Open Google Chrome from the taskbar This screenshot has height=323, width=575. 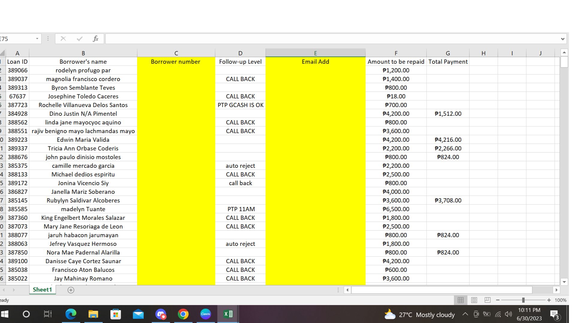pos(183,314)
